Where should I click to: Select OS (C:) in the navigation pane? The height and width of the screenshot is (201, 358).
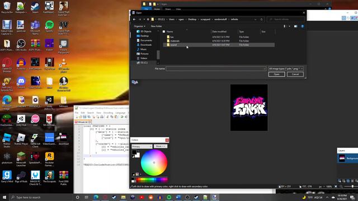(144, 63)
